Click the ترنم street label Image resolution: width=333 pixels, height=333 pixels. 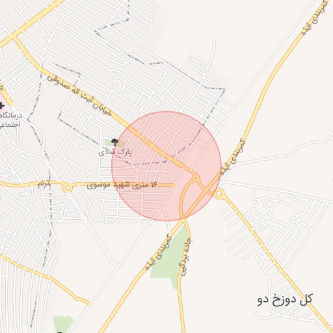(44, 184)
